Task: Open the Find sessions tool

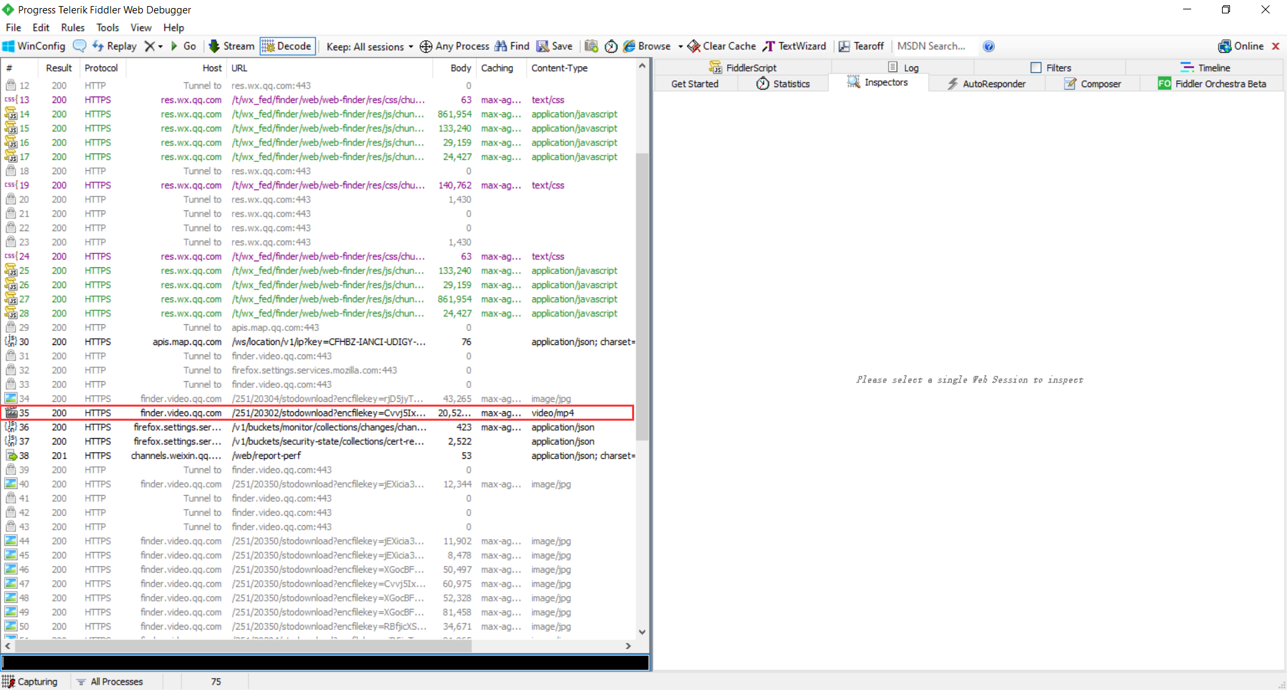Action: tap(512, 46)
